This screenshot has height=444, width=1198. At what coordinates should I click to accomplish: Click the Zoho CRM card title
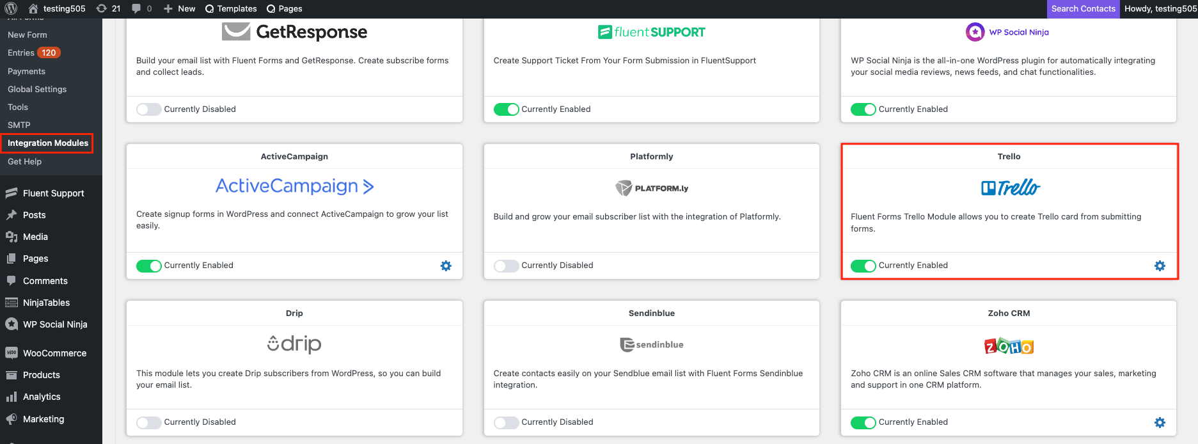click(x=1009, y=313)
